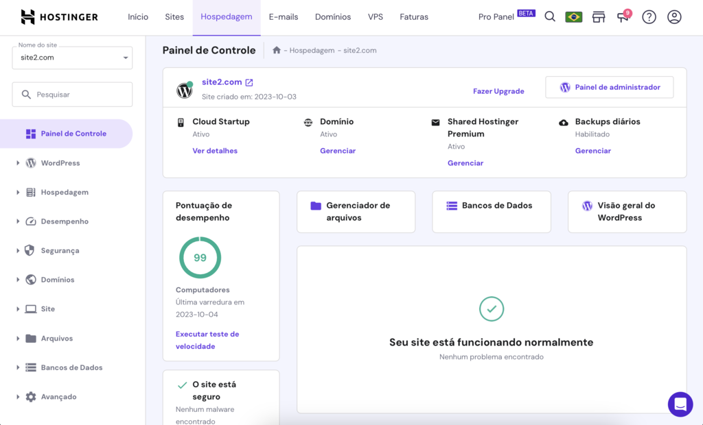Click the Fazer Upgrade link
The width and height of the screenshot is (703, 425).
click(499, 90)
